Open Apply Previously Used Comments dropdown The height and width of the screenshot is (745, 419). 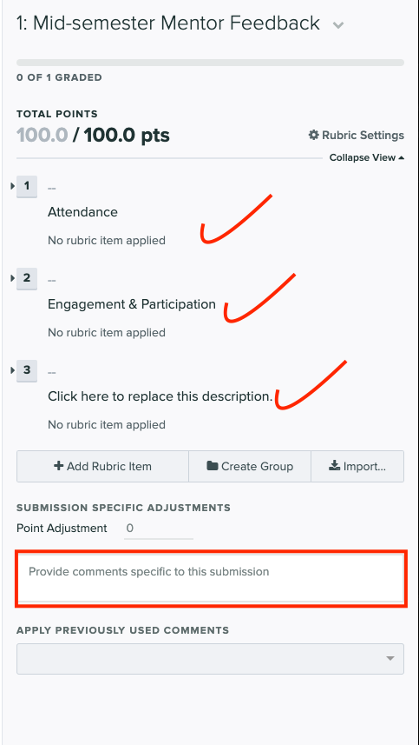tap(210, 659)
